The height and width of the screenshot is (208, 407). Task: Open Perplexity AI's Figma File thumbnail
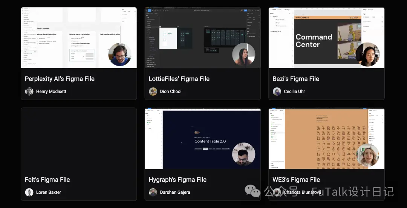79,38
